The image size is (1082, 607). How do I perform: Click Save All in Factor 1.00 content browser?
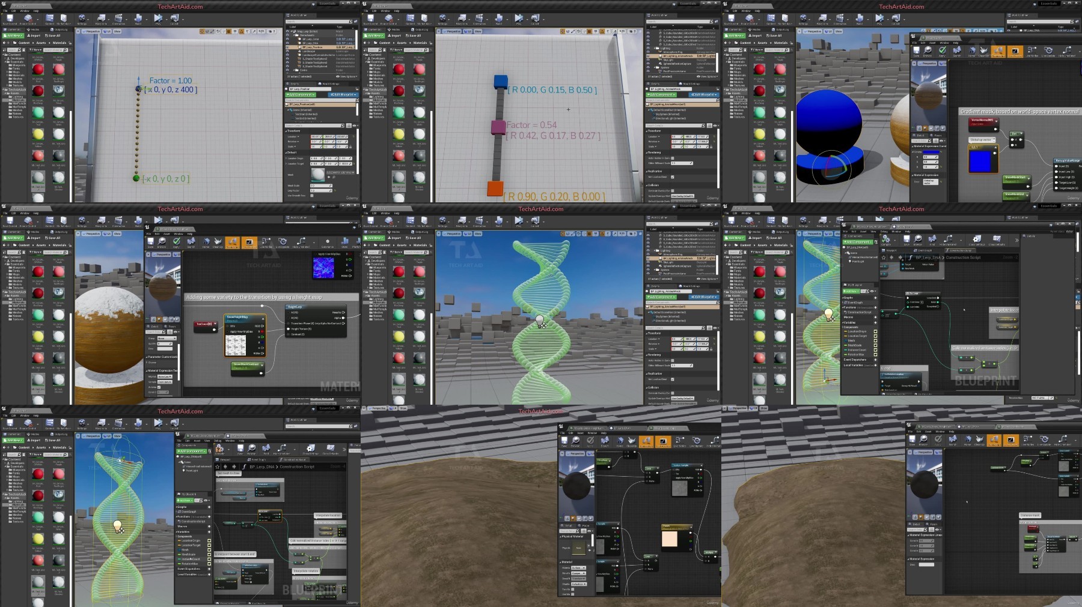point(53,36)
